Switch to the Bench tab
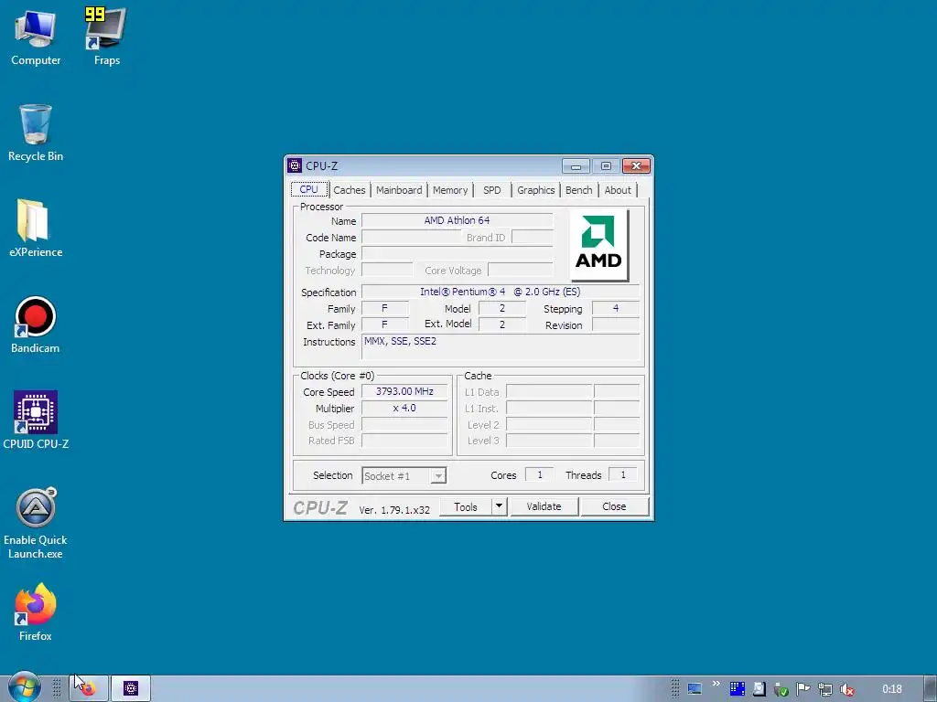The width and height of the screenshot is (937, 702). click(x=578, y=190)
